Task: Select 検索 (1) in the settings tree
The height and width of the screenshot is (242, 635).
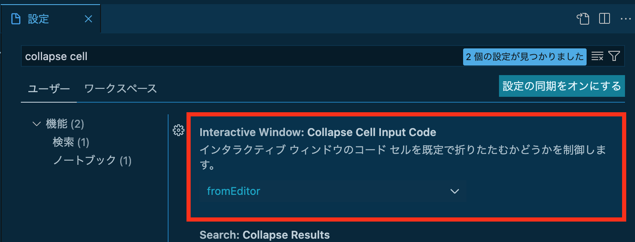Action: pos(71,142)
